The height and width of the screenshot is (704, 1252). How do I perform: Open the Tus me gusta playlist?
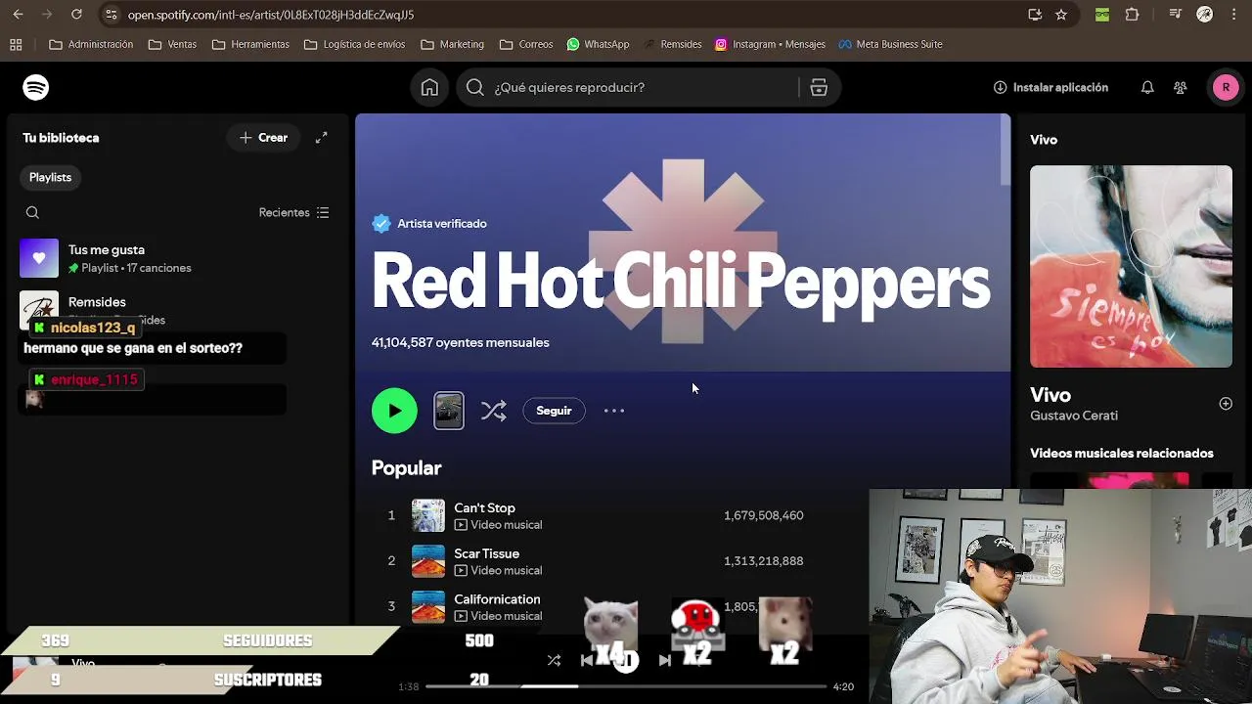point(176,258)
